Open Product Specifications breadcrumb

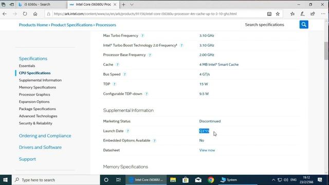click(71, 25)
